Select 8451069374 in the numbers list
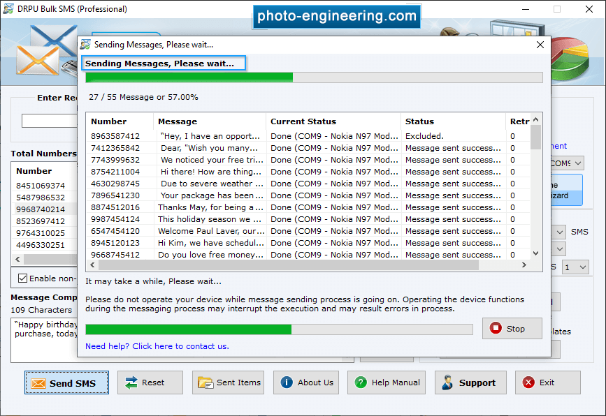The width and height of the screenshot is (606, 416). point(41,186)
